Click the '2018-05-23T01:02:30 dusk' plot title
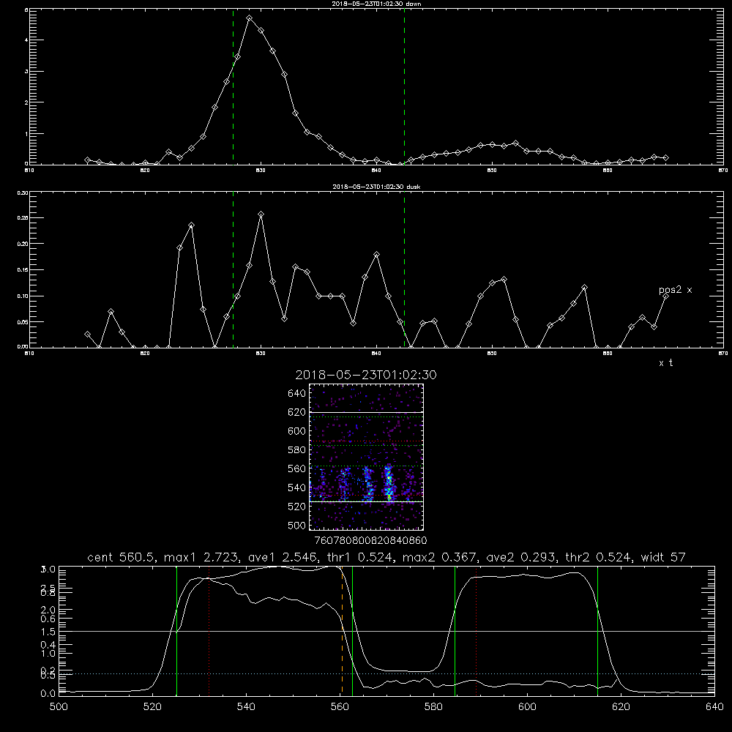732x732 pixels. click(376, 187)
